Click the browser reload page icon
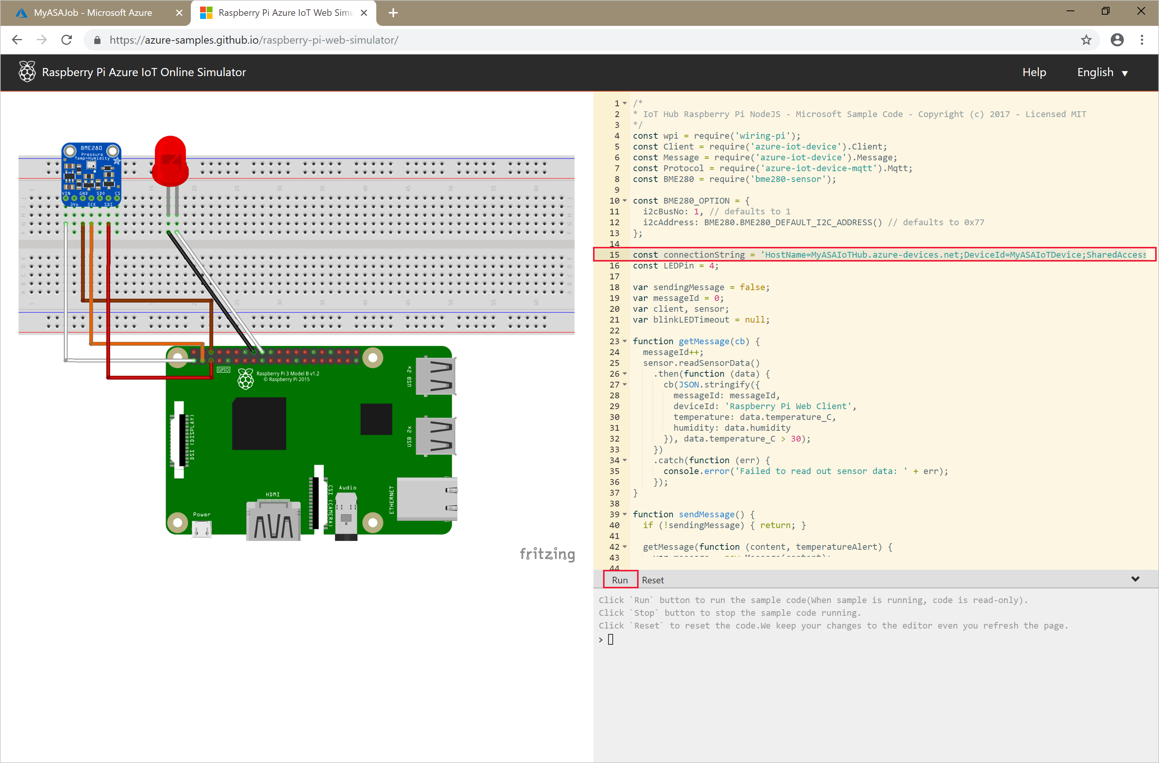Image resolution: width=1159 pixels, height=763 pixels. pos(66,40)
